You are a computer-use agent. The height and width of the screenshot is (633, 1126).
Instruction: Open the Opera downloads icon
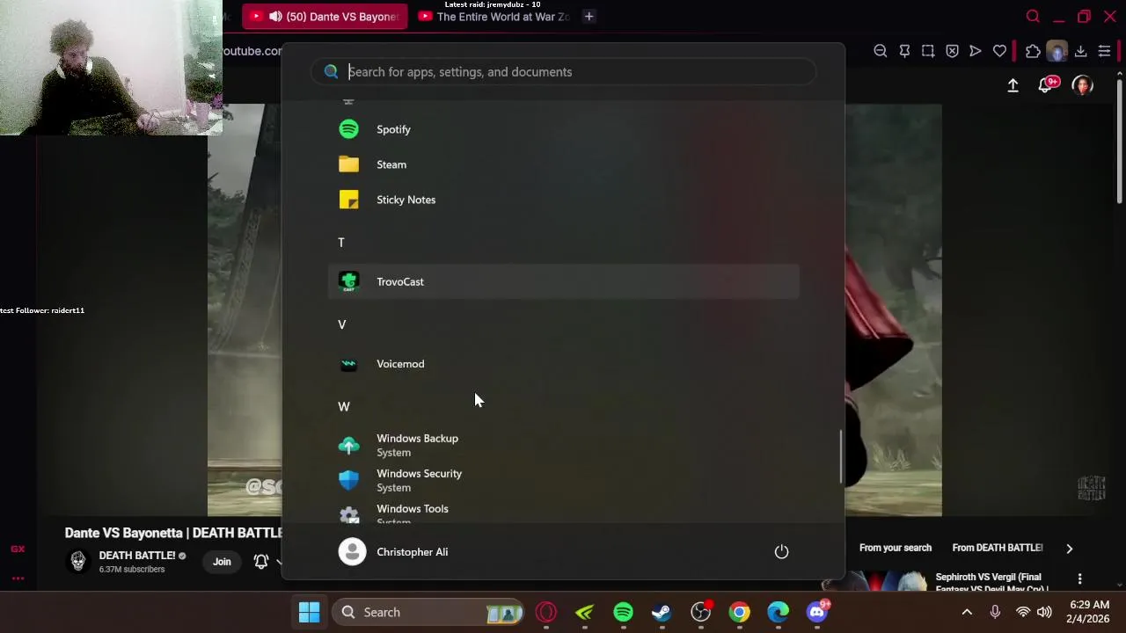pos(1080,51)
